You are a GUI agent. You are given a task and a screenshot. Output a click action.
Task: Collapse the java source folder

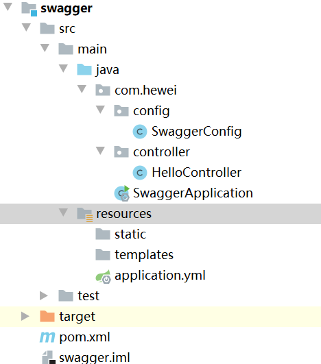(63, 69)
